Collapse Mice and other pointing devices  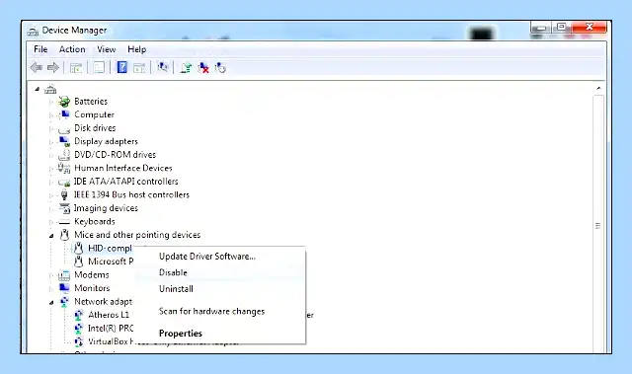pyautogui.click(x=51, y=236)
